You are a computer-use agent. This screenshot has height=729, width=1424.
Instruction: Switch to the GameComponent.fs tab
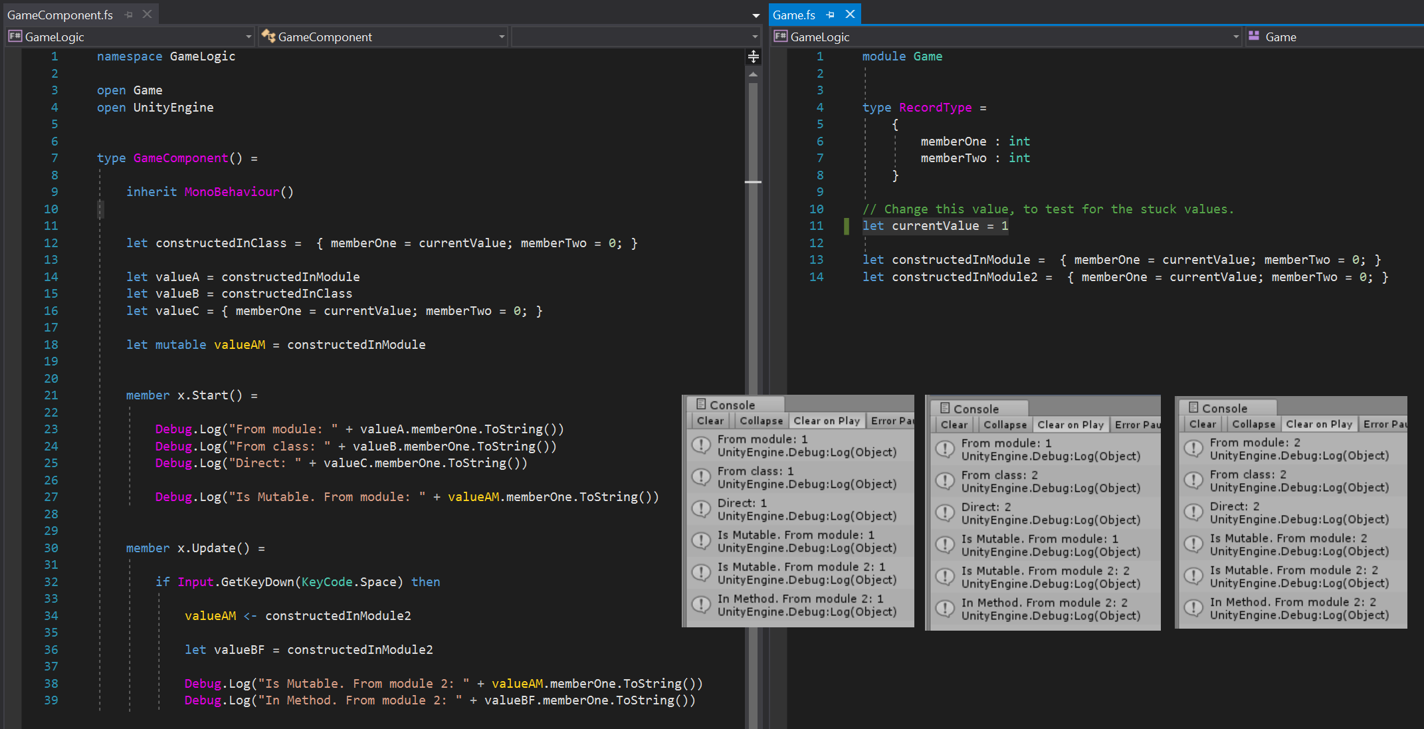(x=60, y=14)
